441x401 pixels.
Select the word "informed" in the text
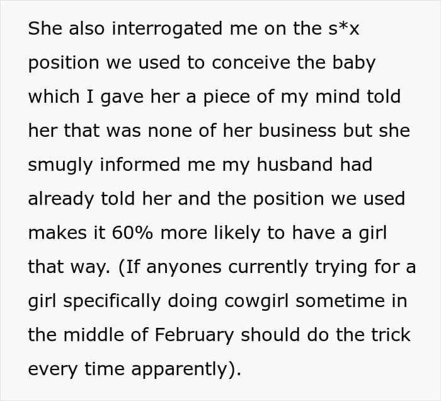click(140, 165)
